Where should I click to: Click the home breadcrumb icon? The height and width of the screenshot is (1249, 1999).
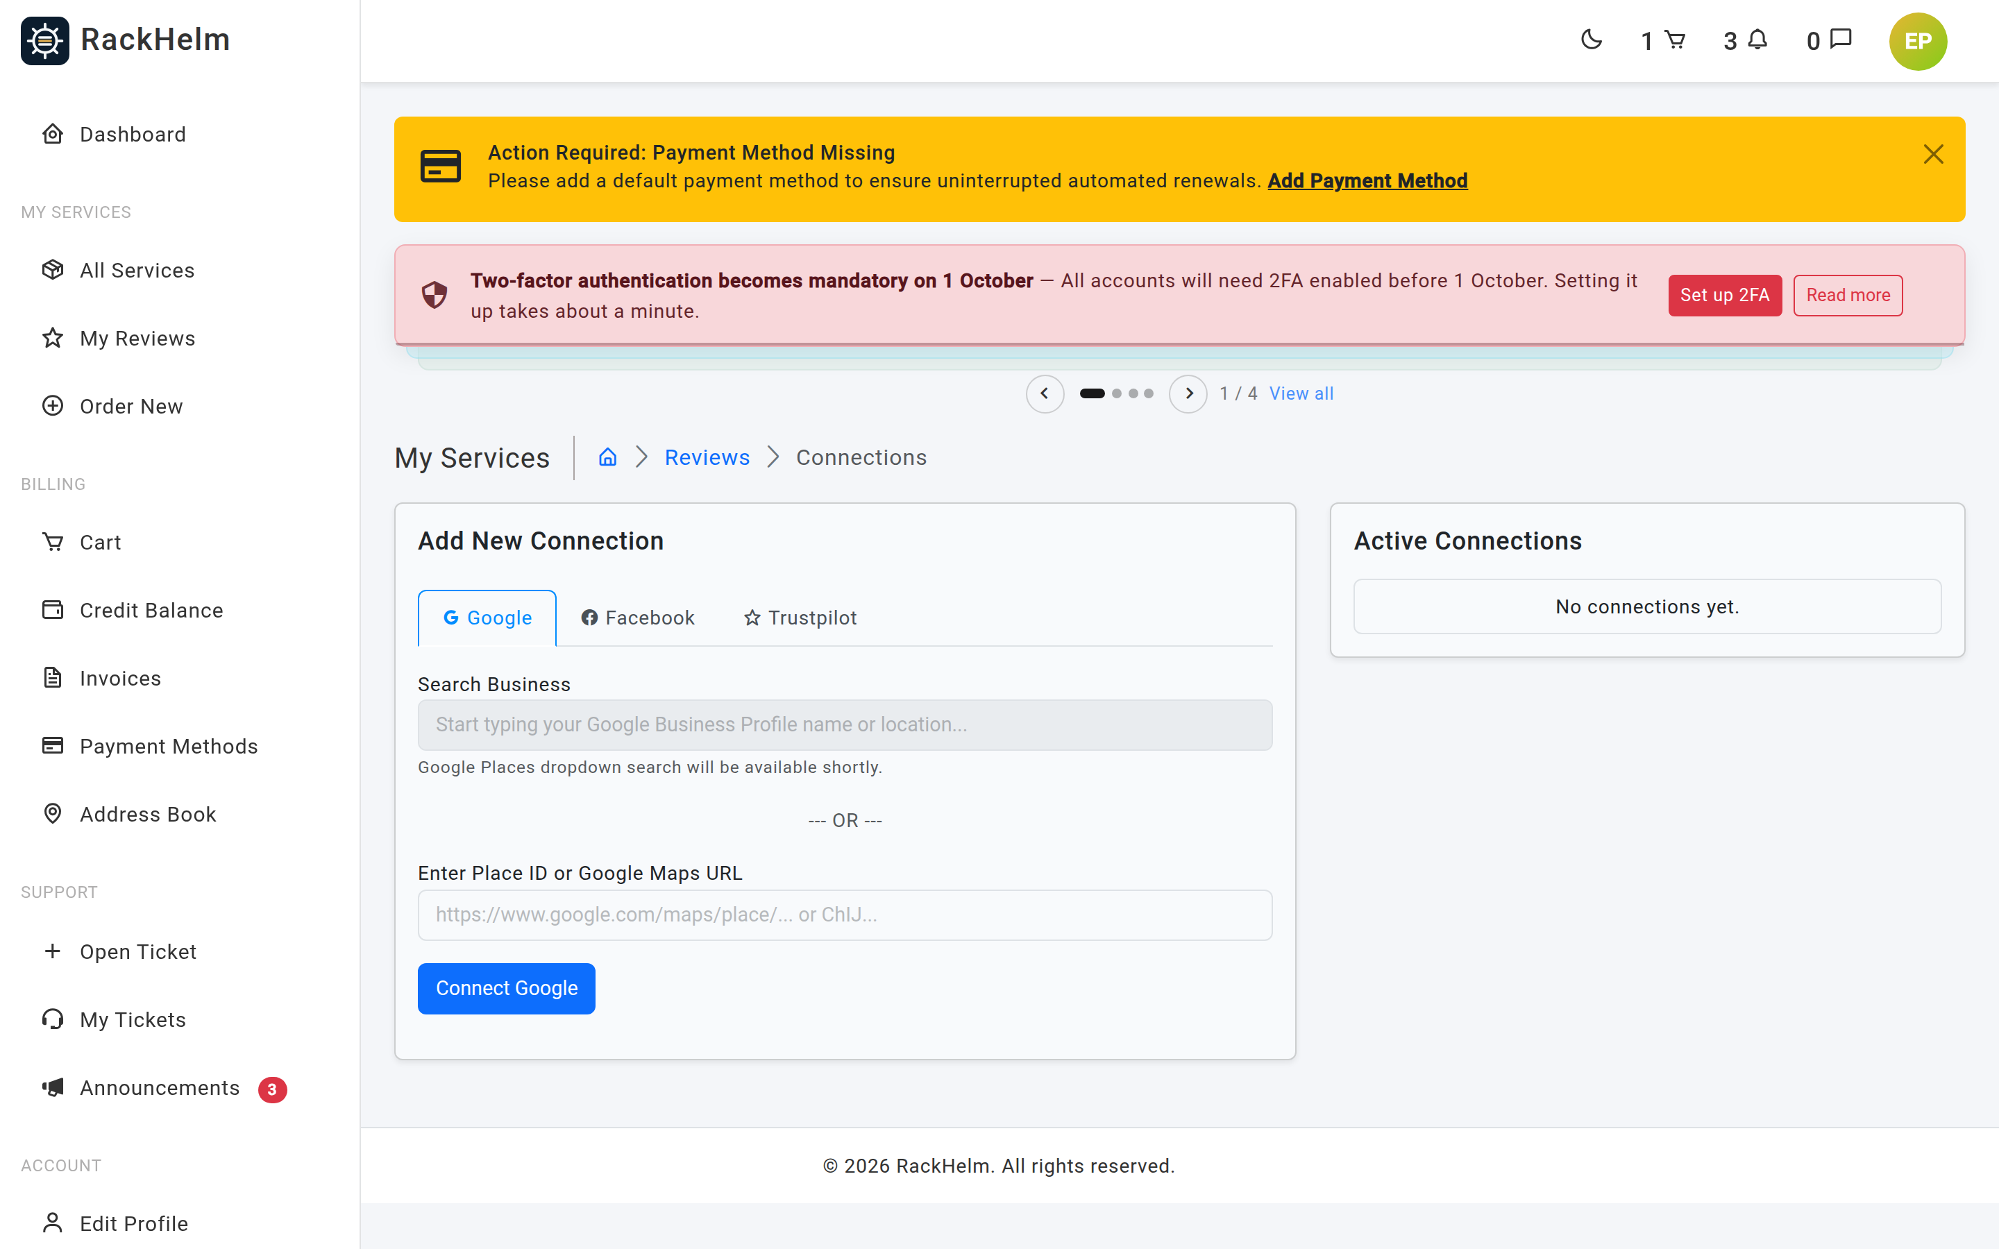(x=608, y=457)
